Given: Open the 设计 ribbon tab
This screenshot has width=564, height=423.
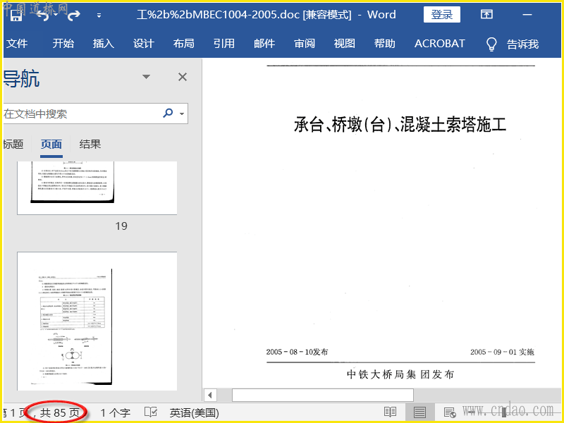Looking at the screenshot, I should (x=144, y=44).
